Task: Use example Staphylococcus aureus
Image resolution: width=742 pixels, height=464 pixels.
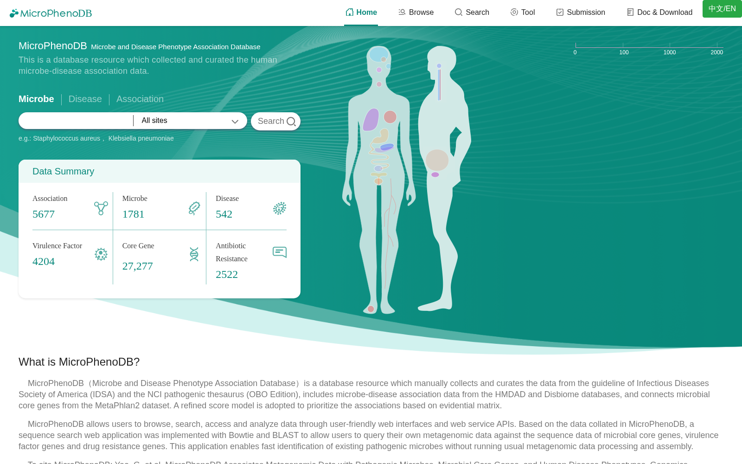Action: [66, 138]
